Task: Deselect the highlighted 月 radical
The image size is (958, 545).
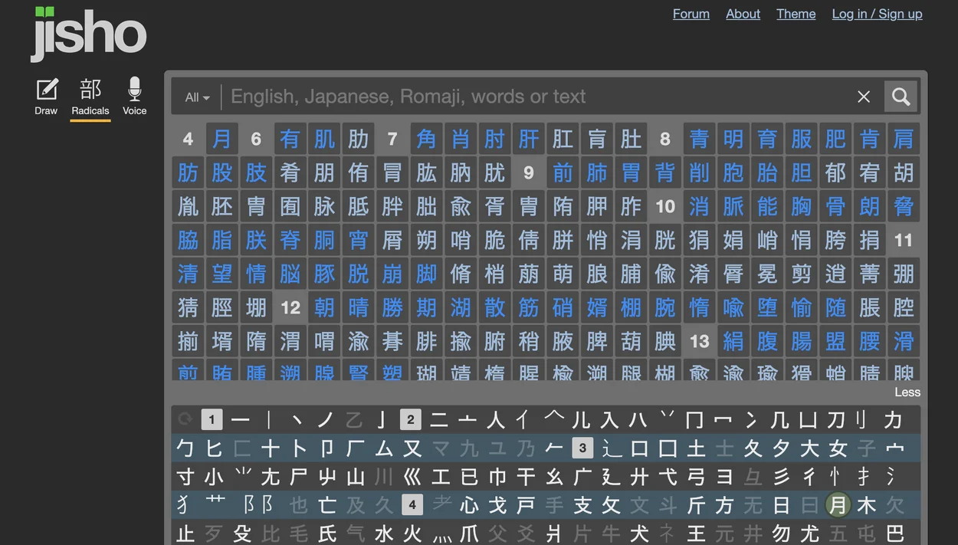Action: 838,505
